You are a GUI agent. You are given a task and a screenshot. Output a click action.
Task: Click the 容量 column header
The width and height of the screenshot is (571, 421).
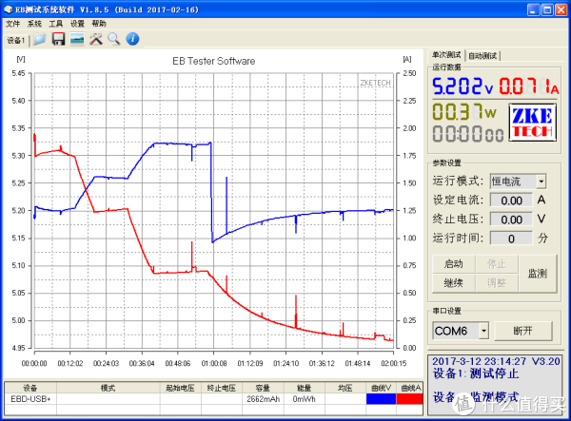(263, 388)
